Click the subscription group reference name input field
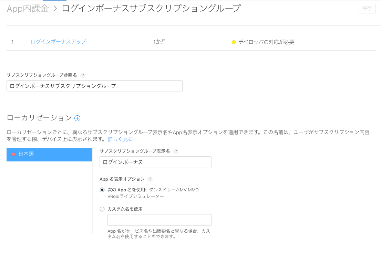Image resolution: width=381 pixels, height=253 pixels. [94, 86]
